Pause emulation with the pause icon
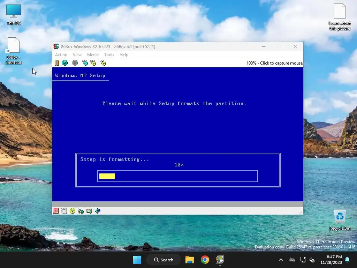Viewport: 357px width, 268px height. tap(57, 63)
